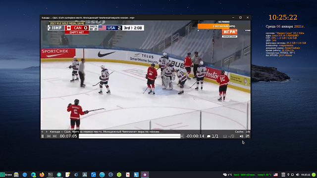Click the hockey video frame
Viewport: 317px width, 178px height.
146,75
